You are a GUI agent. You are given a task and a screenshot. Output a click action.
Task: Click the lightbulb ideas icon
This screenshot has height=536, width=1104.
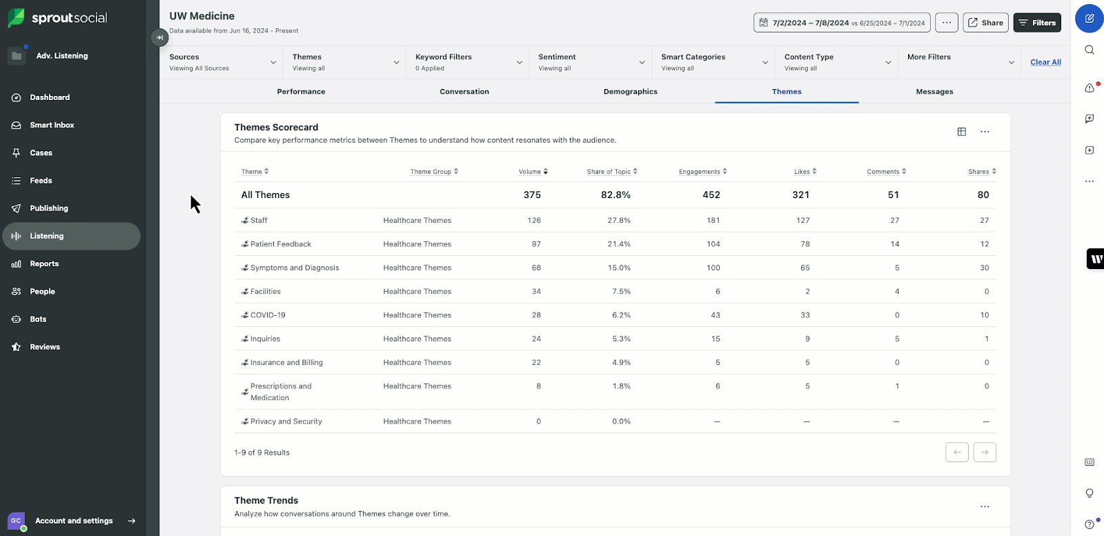(x=1090, y=493)
